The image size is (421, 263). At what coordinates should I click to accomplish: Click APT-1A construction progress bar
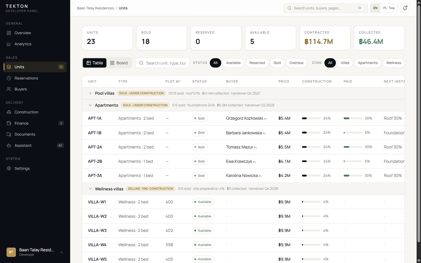tap(311, 118)
